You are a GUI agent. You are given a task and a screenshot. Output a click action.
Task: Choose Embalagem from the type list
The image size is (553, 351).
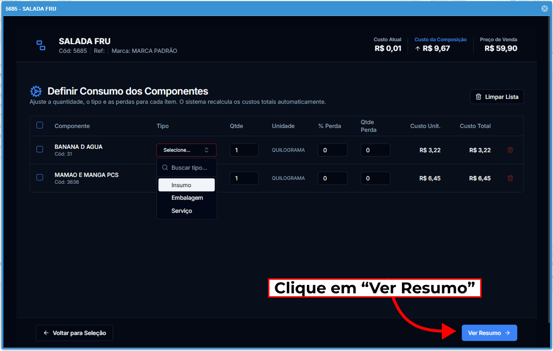(x=187, y=198)
